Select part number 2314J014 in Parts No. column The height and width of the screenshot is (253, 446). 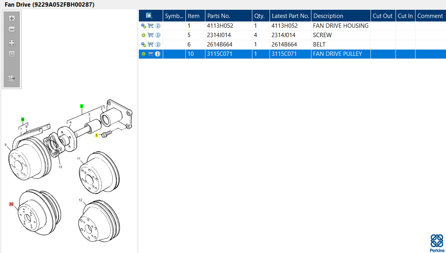point(219,35)
